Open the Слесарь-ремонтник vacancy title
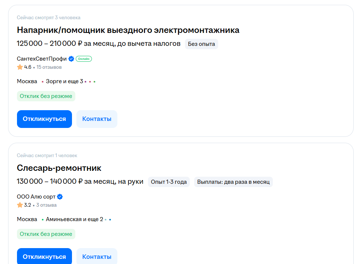This screenshot has height=264, width=354. click(x=59, y=168)
